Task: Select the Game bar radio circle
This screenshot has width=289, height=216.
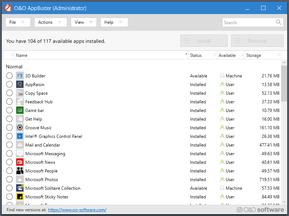Action: click(9, 110)
